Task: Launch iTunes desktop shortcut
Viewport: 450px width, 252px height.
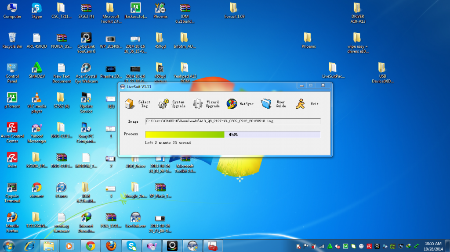Action: pyautogui.click(x=62, y=190)
